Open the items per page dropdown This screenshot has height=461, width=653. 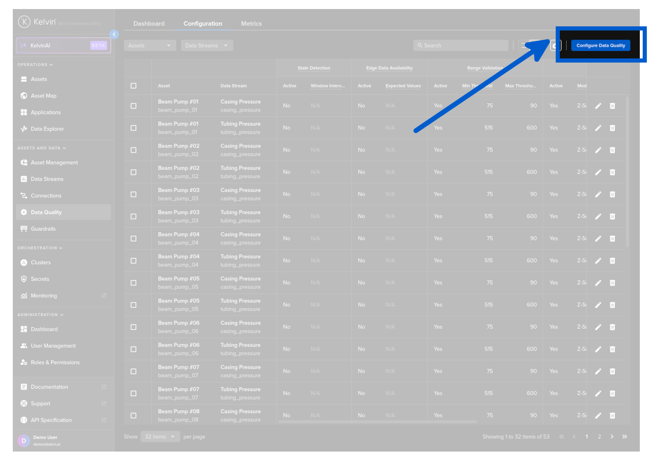click(x=160, y=437)
